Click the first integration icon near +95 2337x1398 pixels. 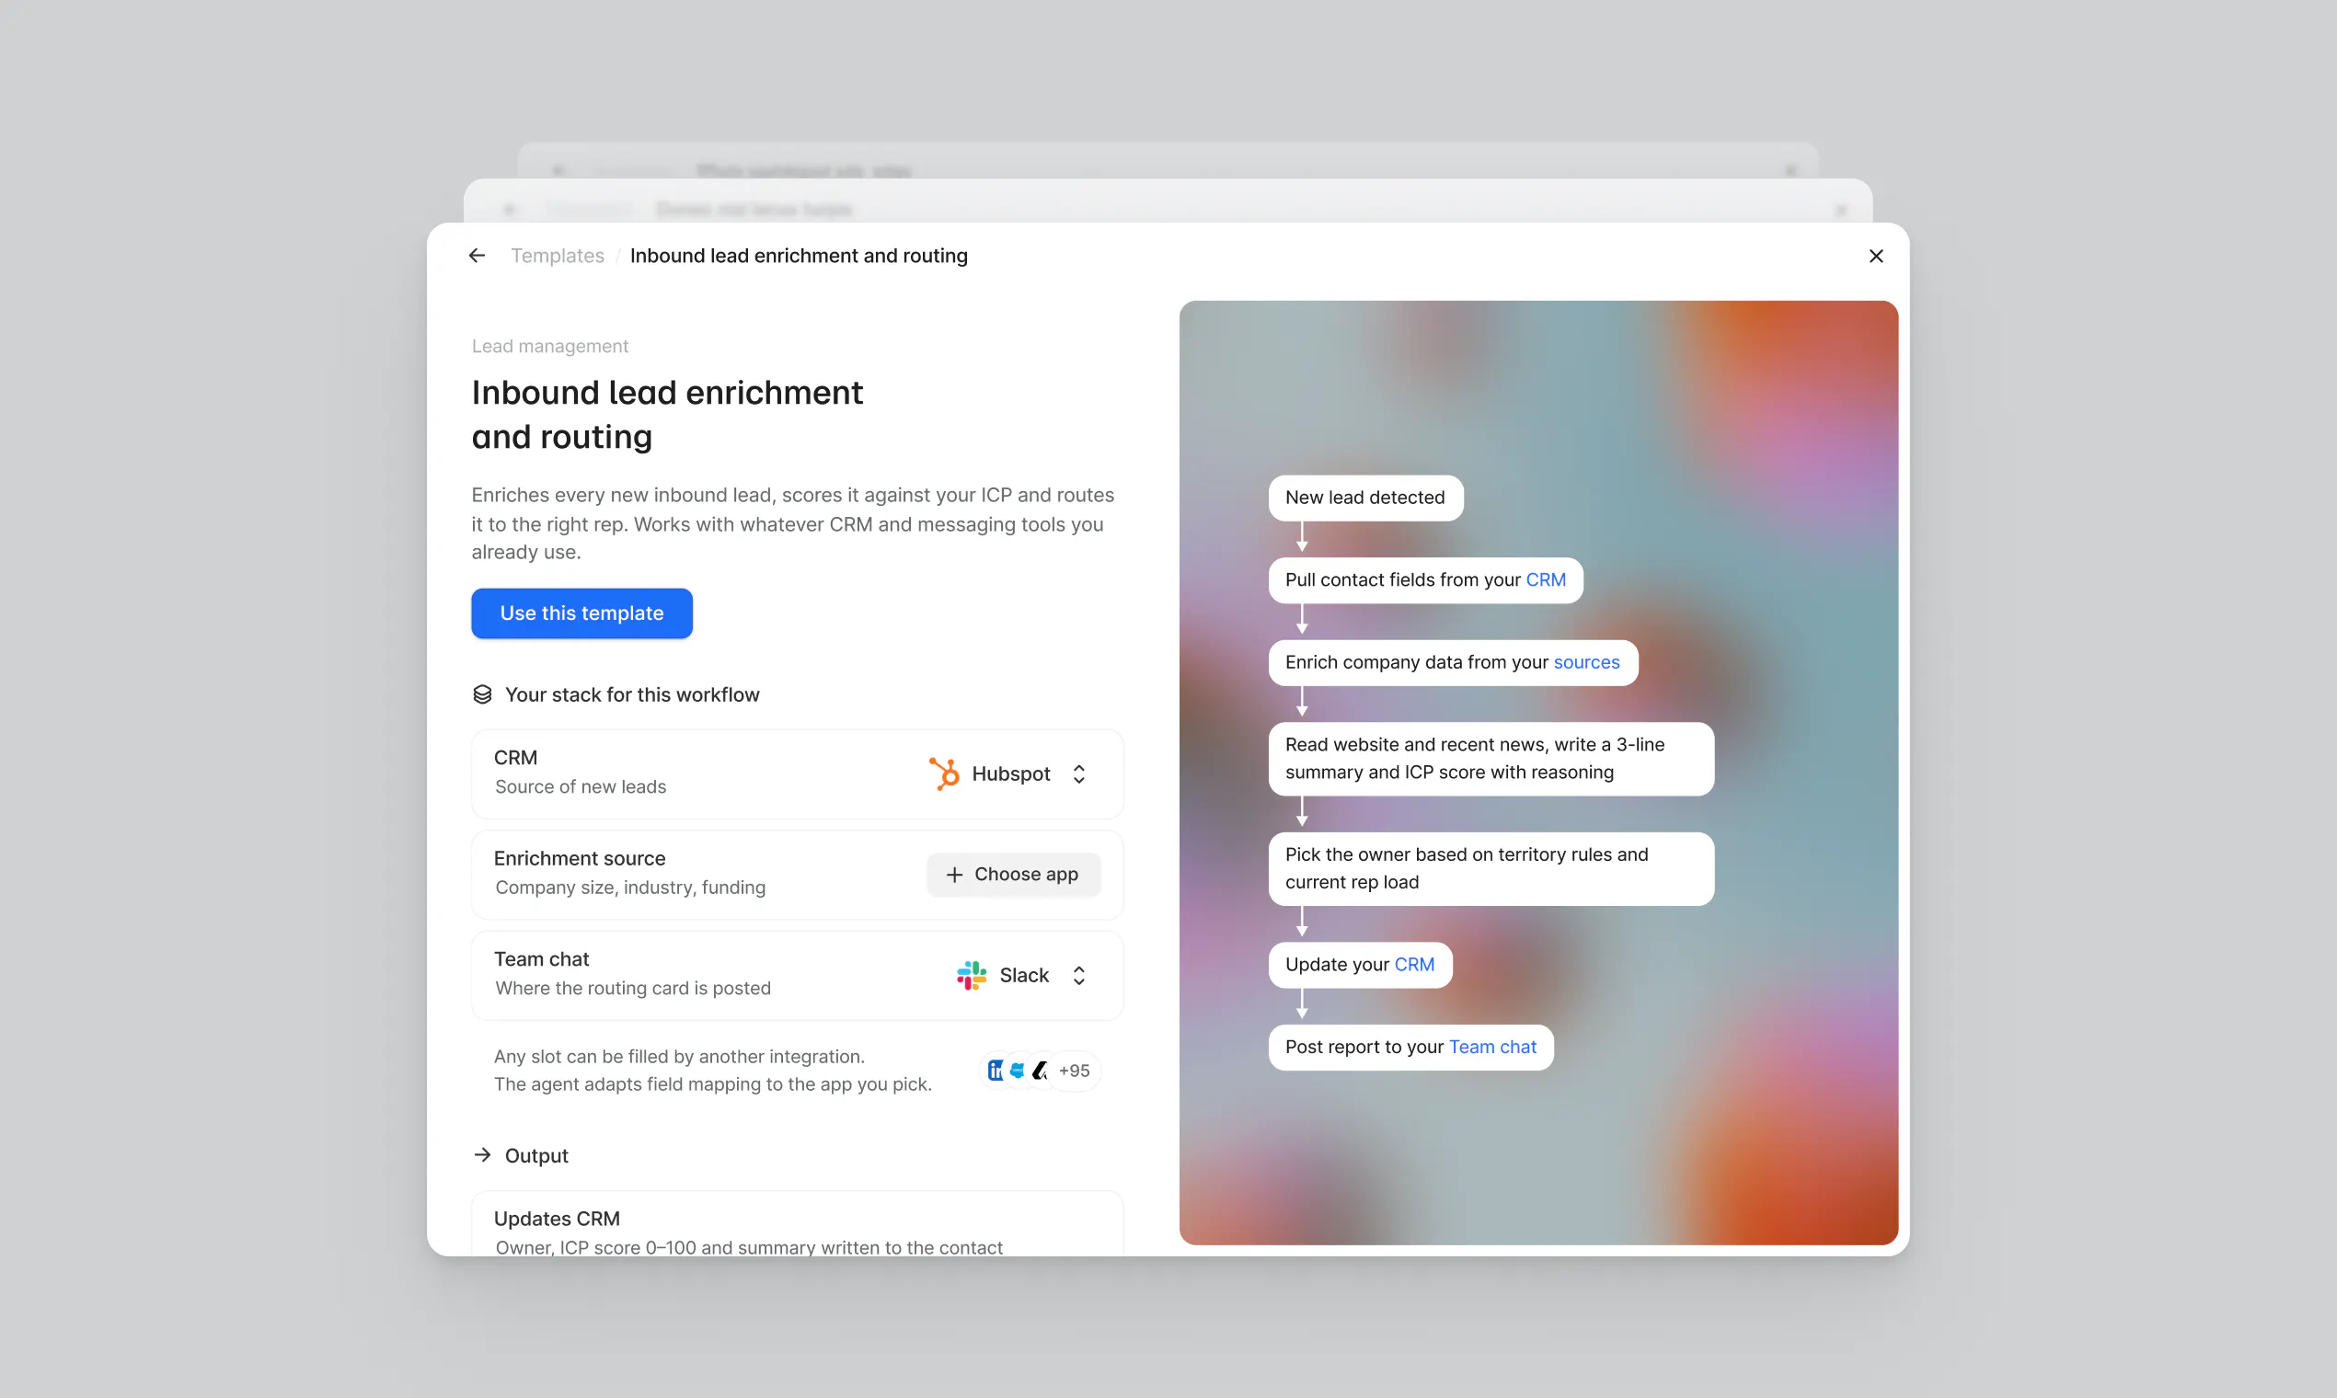click(x=996, y=1071)
